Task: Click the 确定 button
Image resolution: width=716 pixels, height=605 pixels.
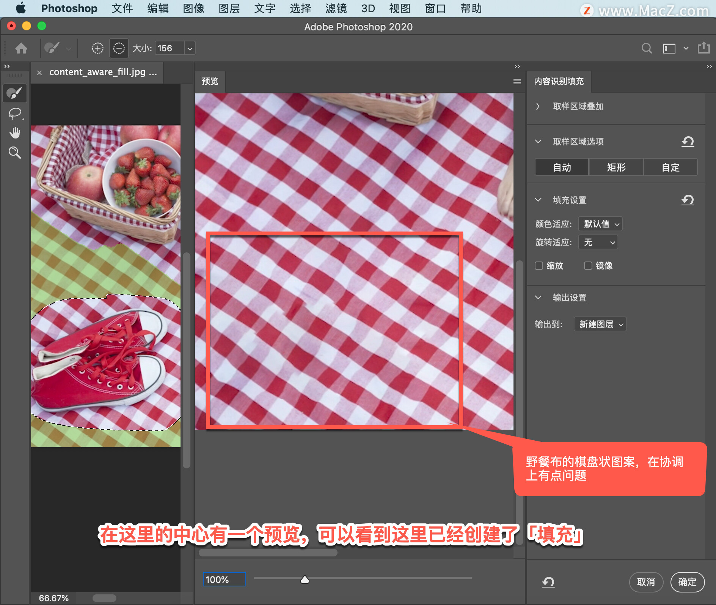Action: (x=687, y=582)
